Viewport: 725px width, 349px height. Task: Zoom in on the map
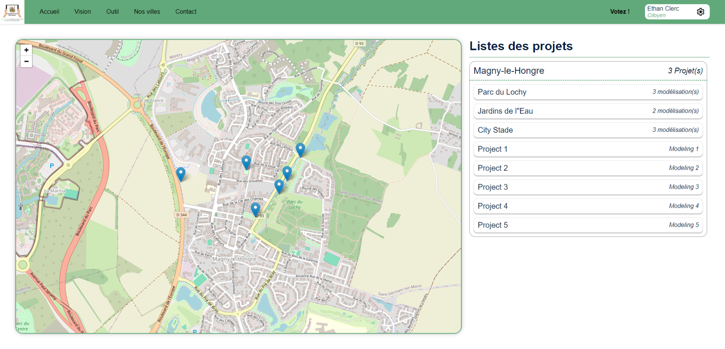click(x=26, y=50)
